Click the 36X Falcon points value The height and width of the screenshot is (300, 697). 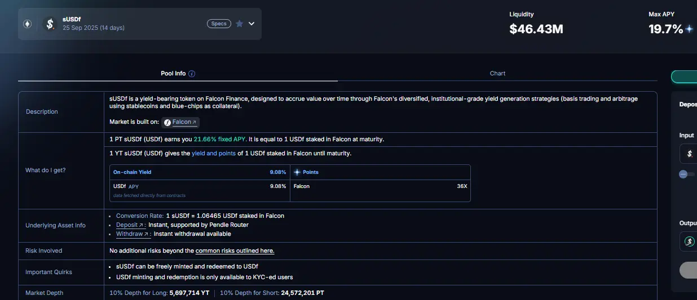(x=462, y=186)
